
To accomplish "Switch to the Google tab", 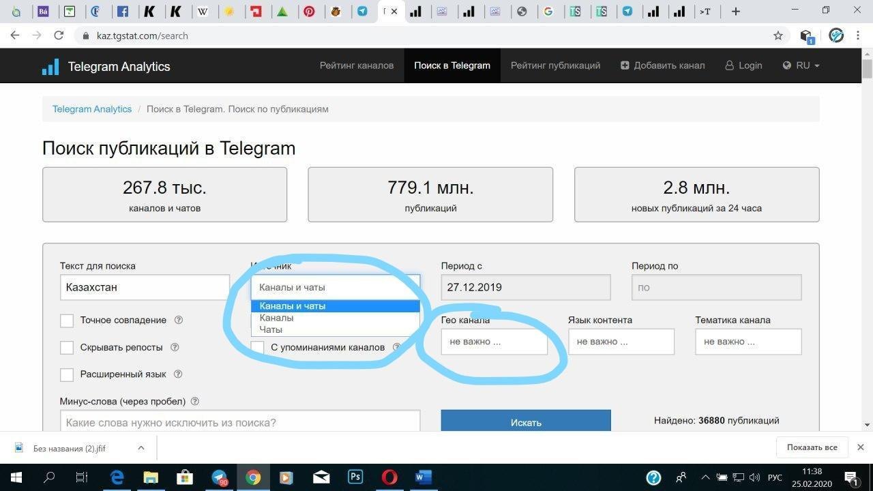I will pyautogui.click(x=548, y=12).
